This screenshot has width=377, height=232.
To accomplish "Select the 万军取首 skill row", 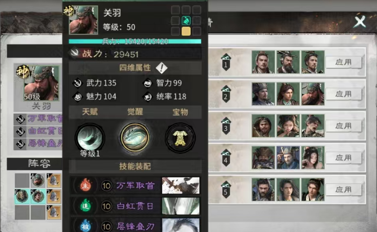I will (135, 186).
